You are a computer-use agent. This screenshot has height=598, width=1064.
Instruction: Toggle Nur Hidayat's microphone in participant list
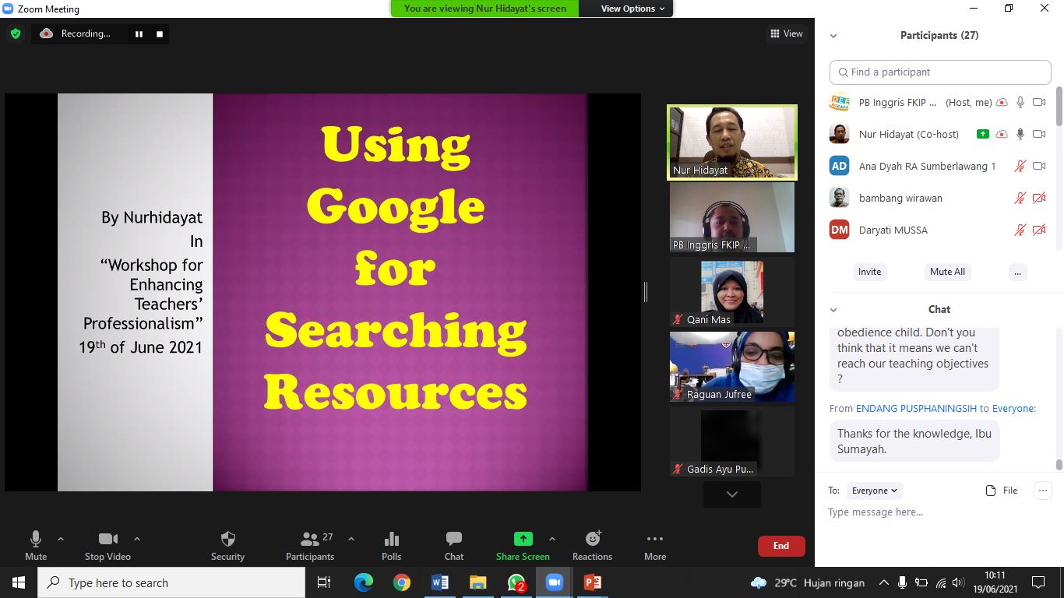coord(1020,134)
